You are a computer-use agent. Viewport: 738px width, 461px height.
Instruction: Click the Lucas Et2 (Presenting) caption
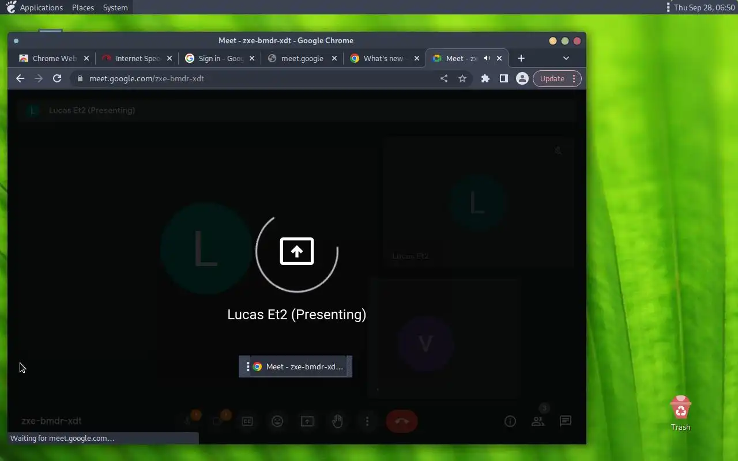297,315
